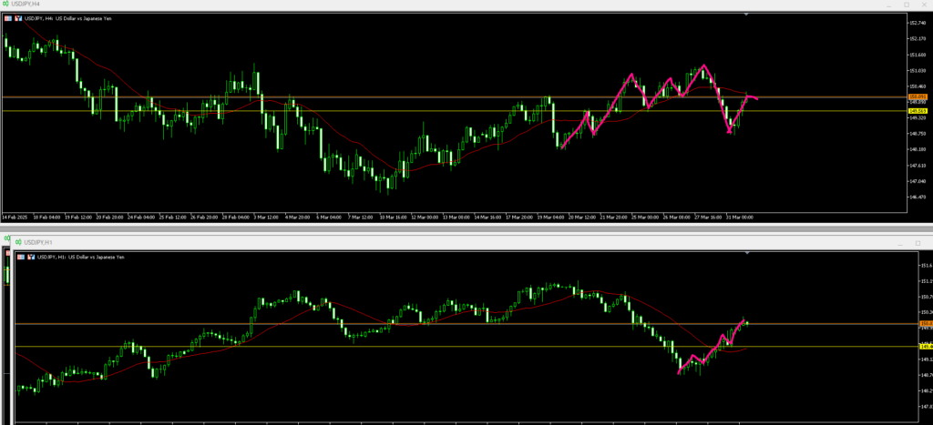
Task: Maximize the USDJPY,H1 chart window
Action: point(919,242)
